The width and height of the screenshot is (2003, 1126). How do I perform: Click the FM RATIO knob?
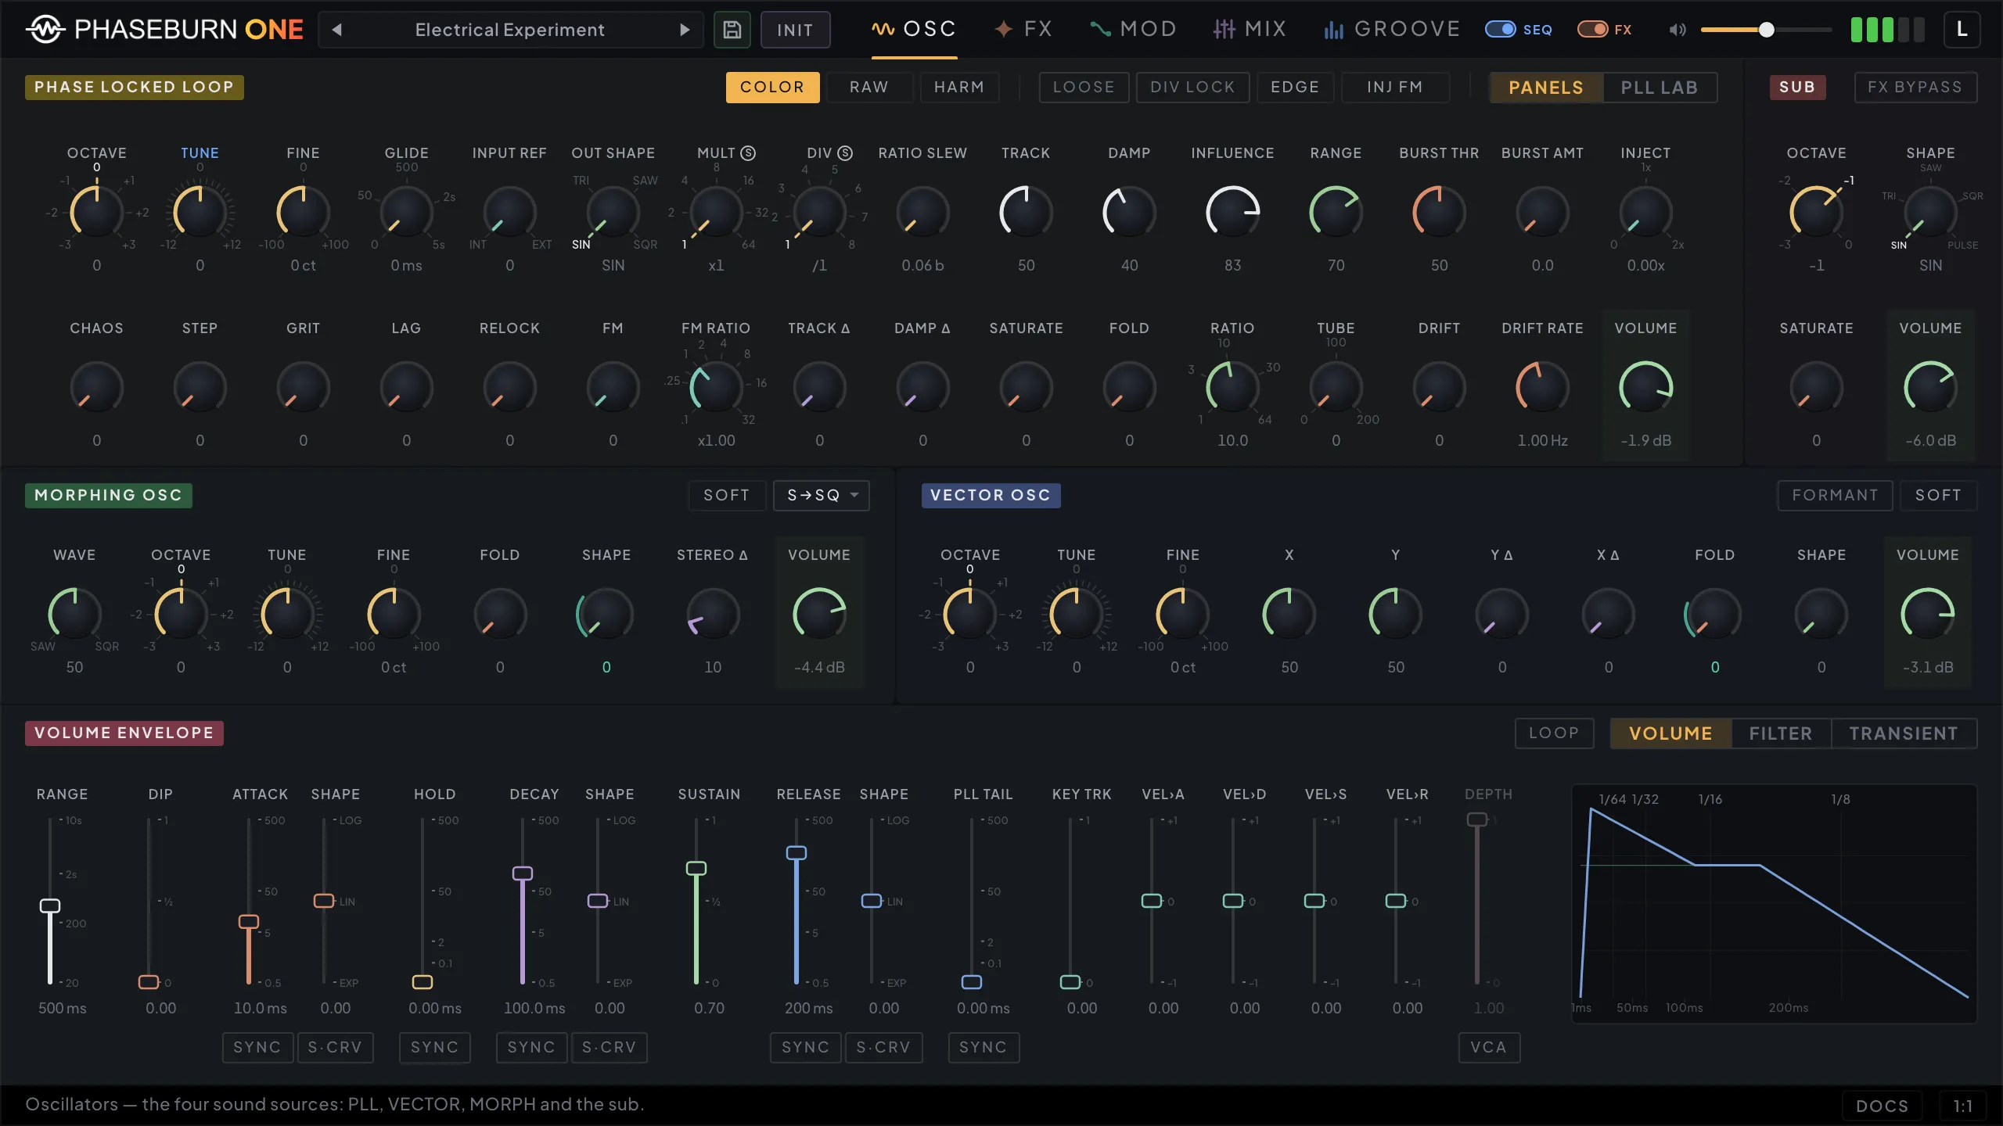coord(716,386)
